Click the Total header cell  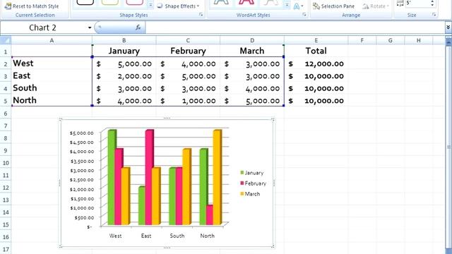(316, 51)
